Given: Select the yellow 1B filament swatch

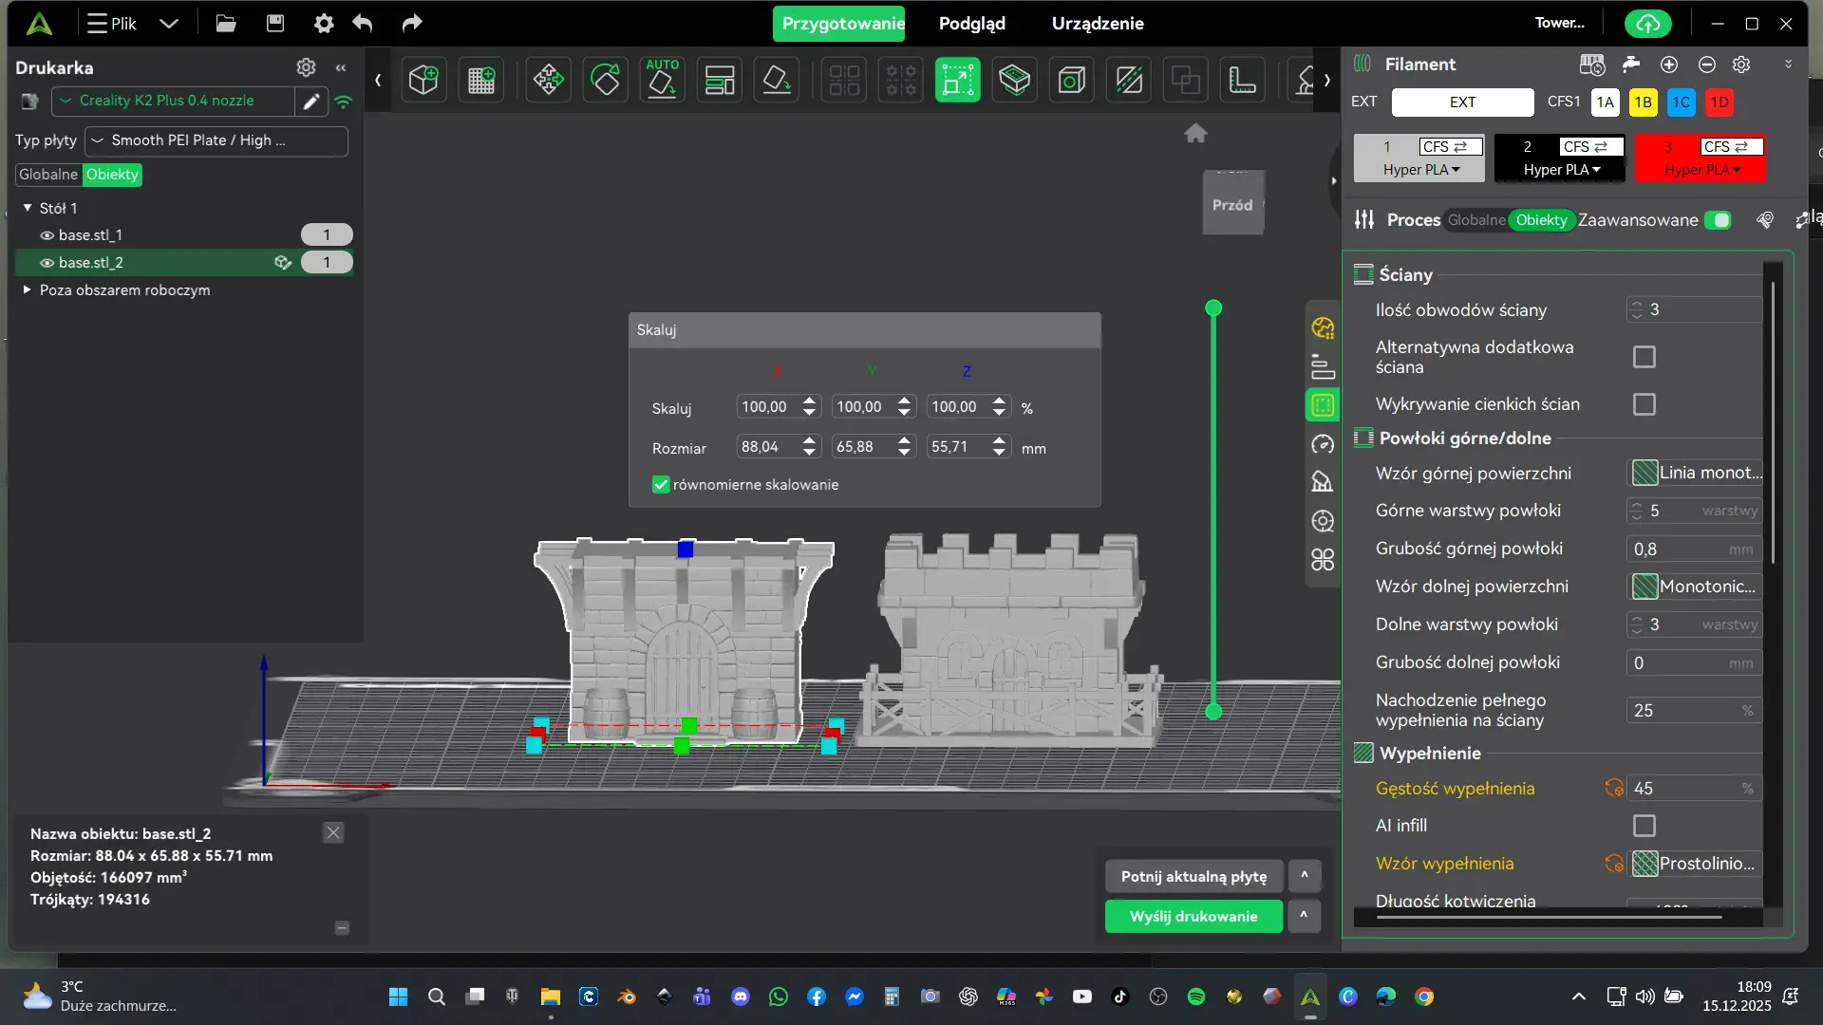Looking at the screenshot, I should [x=1643, y=102].
